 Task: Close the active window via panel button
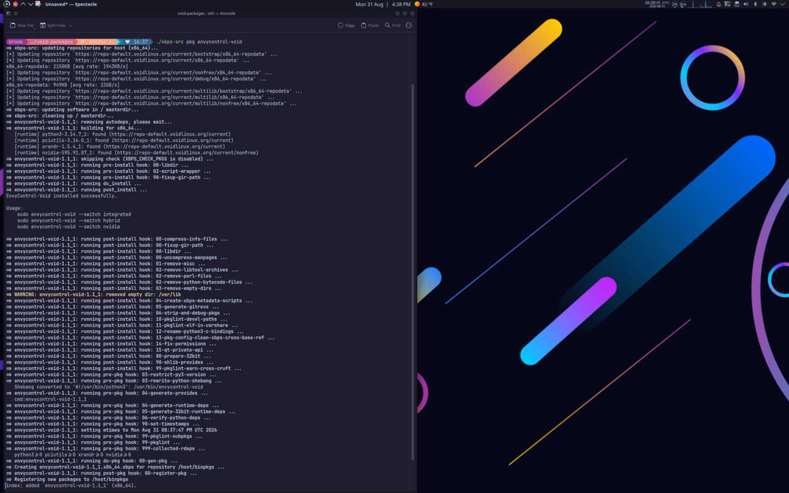coord(15,4)
